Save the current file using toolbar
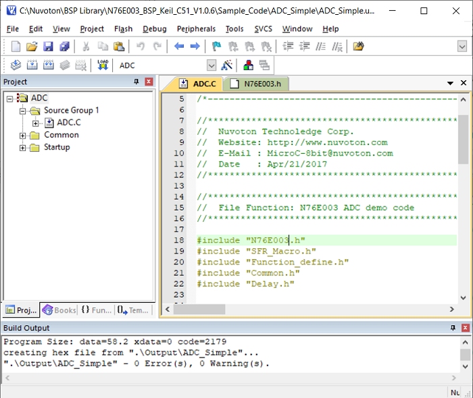The width and height of the screenshot is (473, 398). 48,47
